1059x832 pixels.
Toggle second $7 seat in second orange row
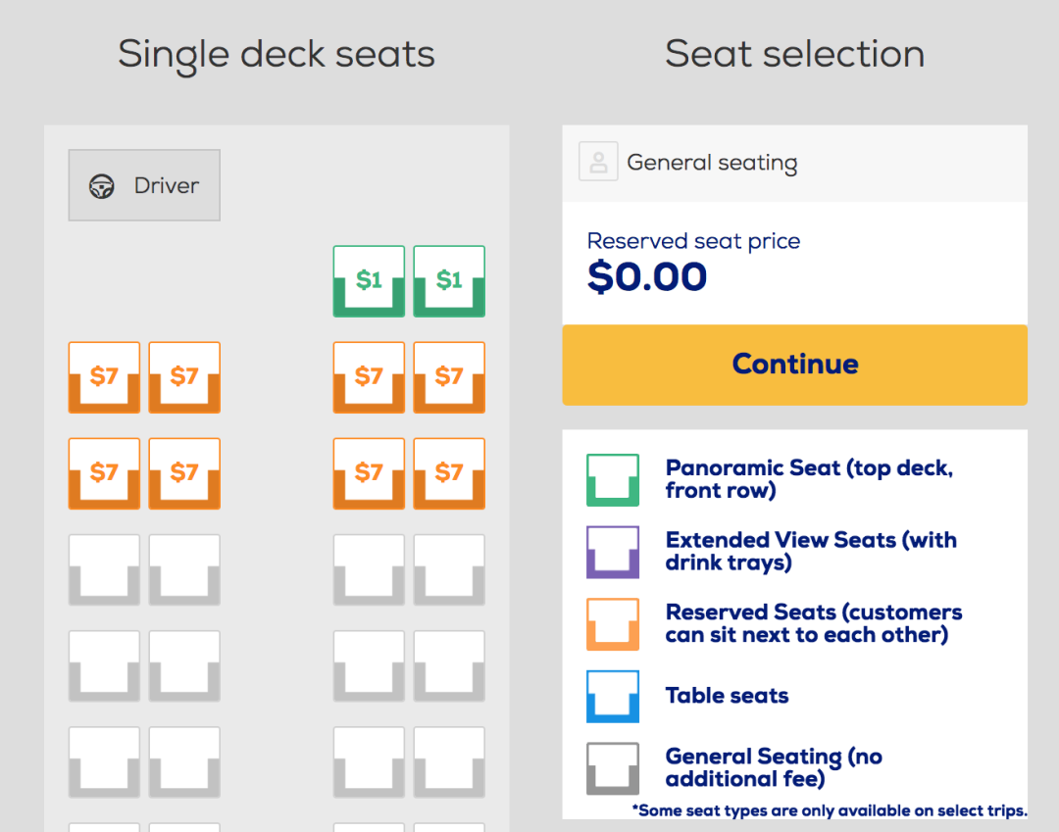pos(184,473)
